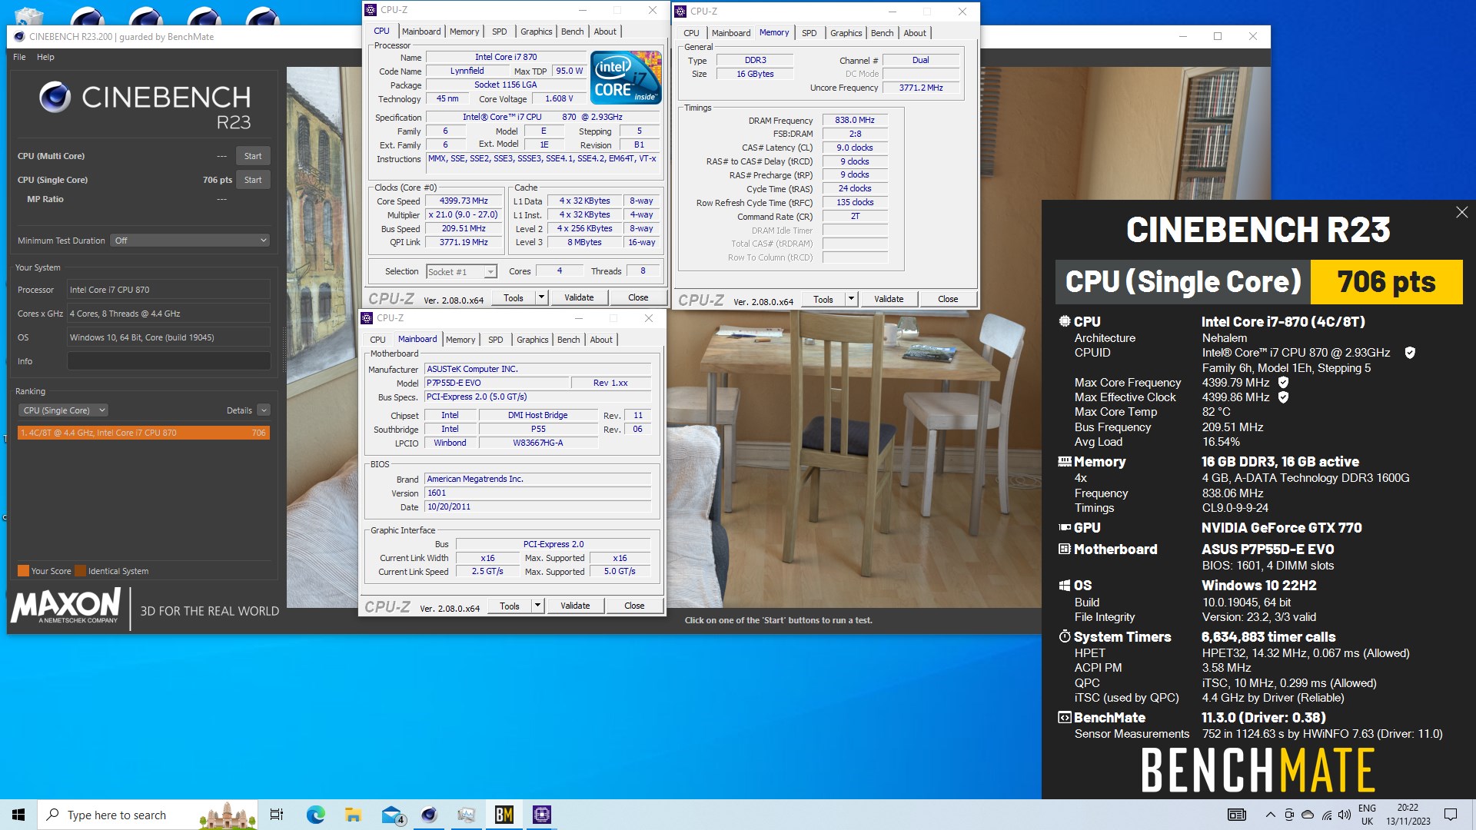The height and width of the screenshot is (830, 1476).
Task: Open Memory tab in the Mainboard window
Action: pos(460,340)
